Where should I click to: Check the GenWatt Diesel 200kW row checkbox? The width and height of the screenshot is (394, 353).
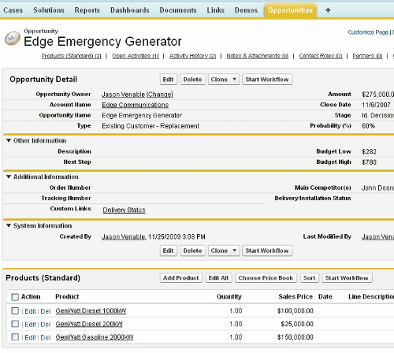[15, 324]
